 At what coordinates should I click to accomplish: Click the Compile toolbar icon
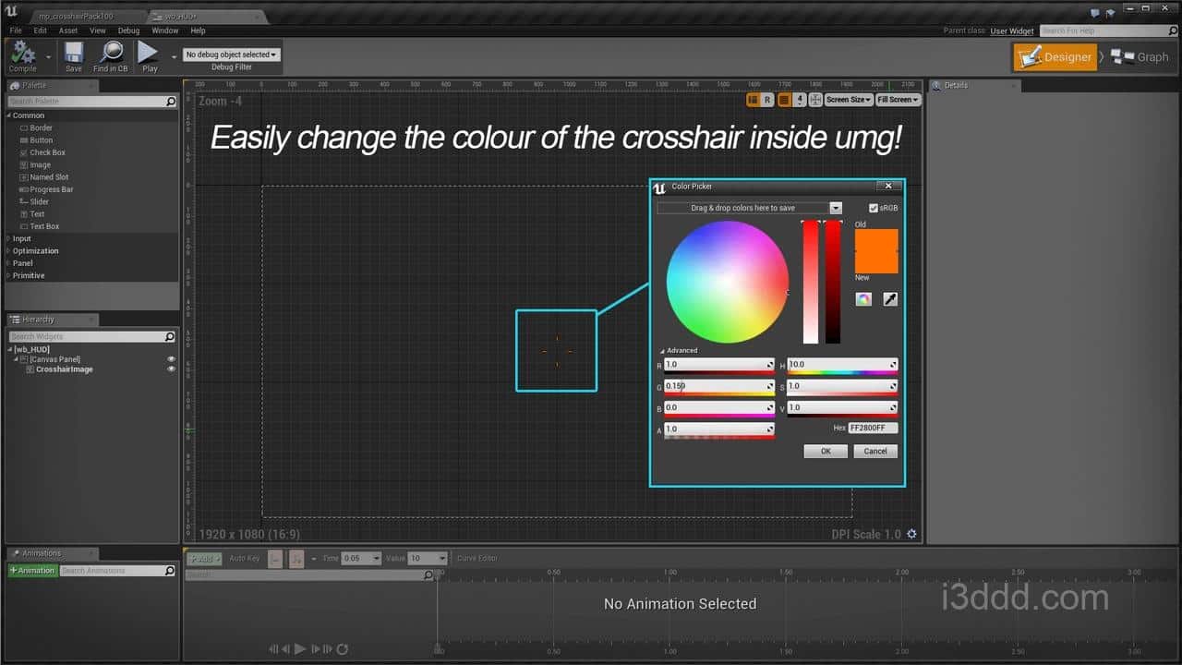(23, 54)
